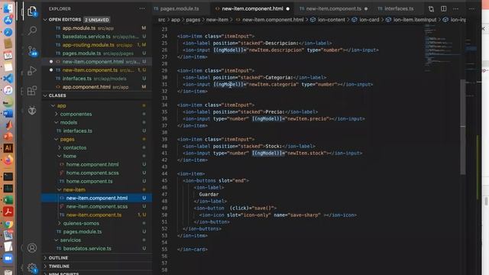489x275 pixels.
Task: Click the open changes icon in editor toolbar
Action: 431,9
